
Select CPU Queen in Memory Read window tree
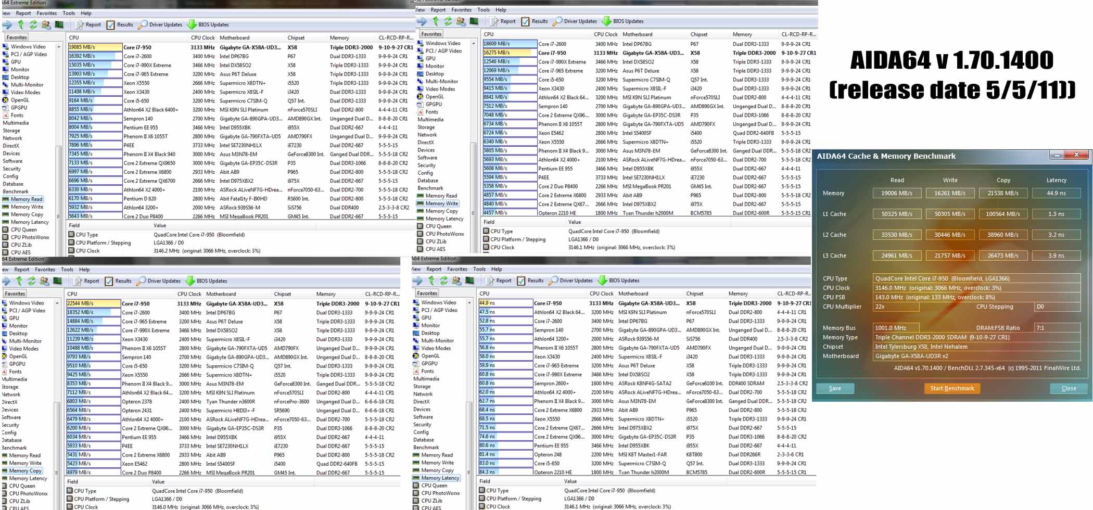(x=24, y=229)
